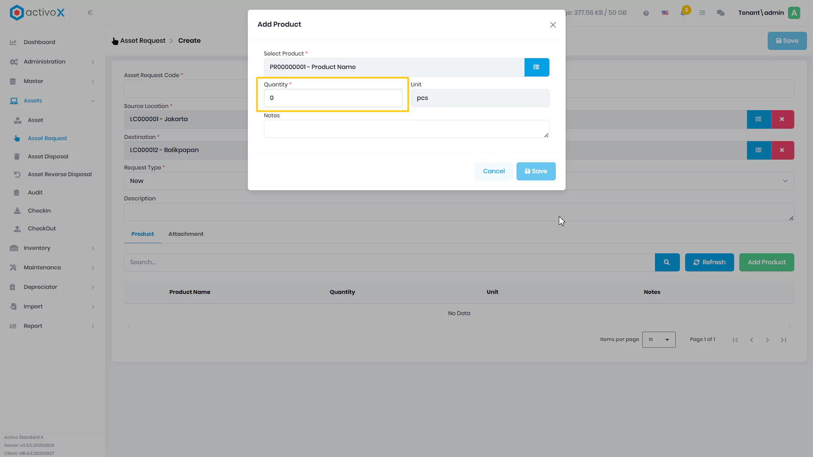Open notifications bell icon
813x457 pixels.
684,12
